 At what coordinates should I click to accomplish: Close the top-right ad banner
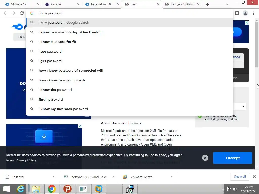point(247,22)
